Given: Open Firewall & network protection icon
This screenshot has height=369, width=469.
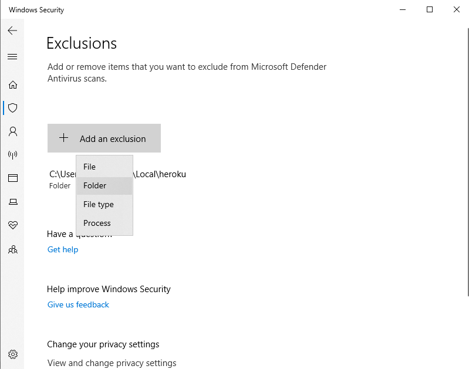Looking at the screenshot, I should point(12,155).
